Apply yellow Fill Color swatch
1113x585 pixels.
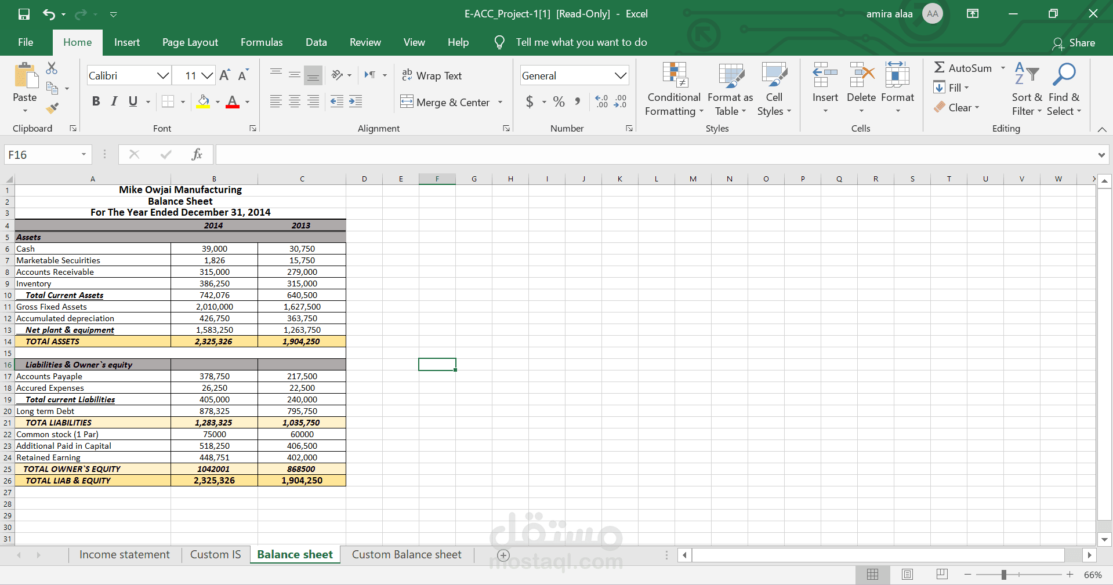pyautogui.click(x=203, y=101)
